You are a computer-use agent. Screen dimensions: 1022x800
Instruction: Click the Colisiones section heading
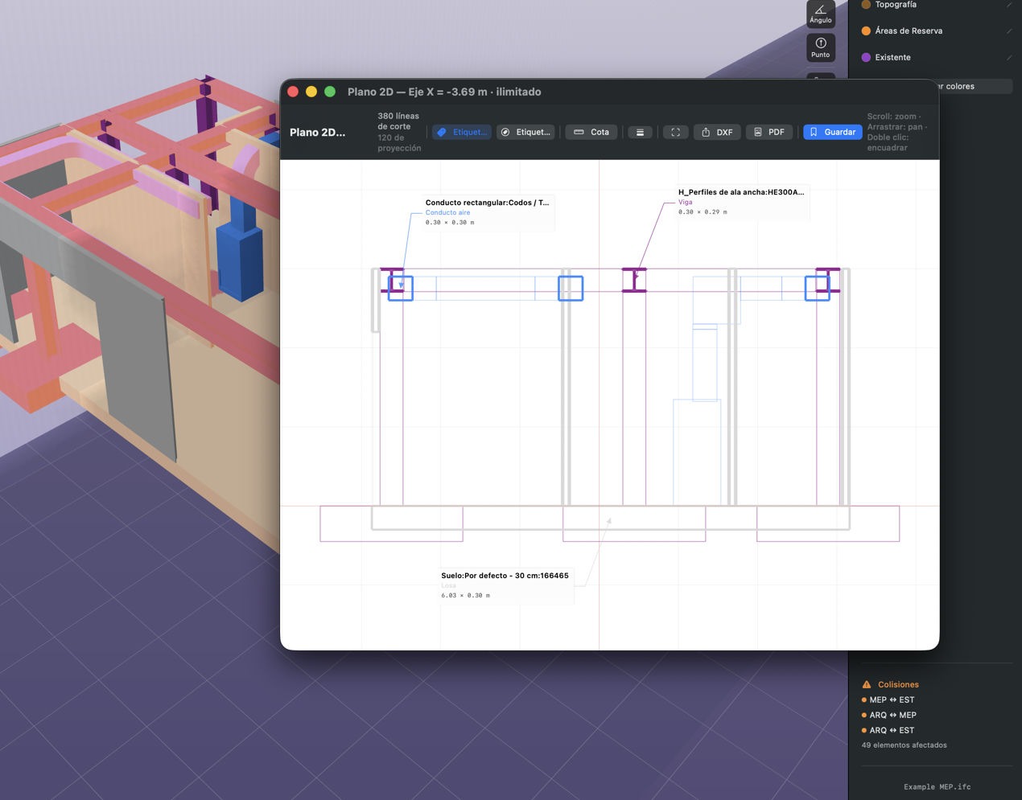(x=898, y=684)
